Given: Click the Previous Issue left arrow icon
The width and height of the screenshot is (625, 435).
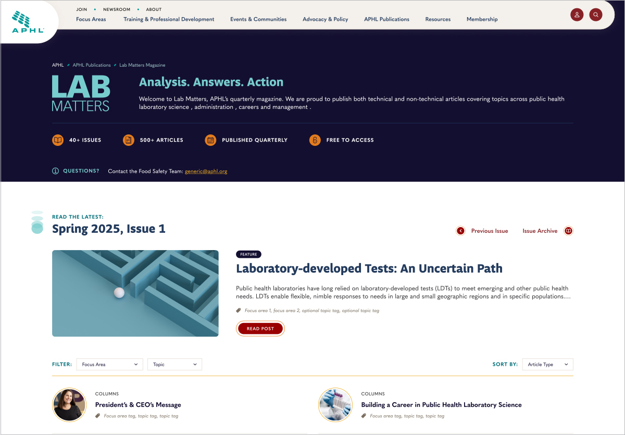Looking at the screenshot, I should click(460, 231).
